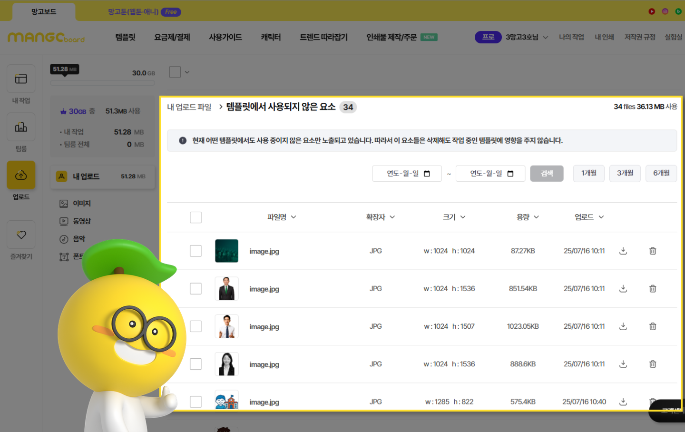
Task: Open the 팀룸 sidebar icon
Action: pos(21,127)
